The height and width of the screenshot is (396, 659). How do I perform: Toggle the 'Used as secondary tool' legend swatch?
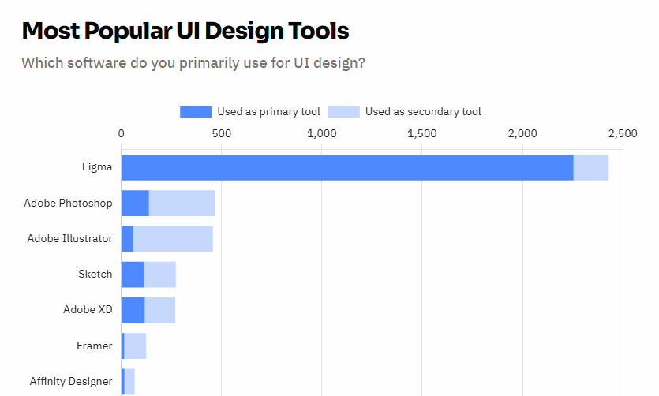pos(344,112)
